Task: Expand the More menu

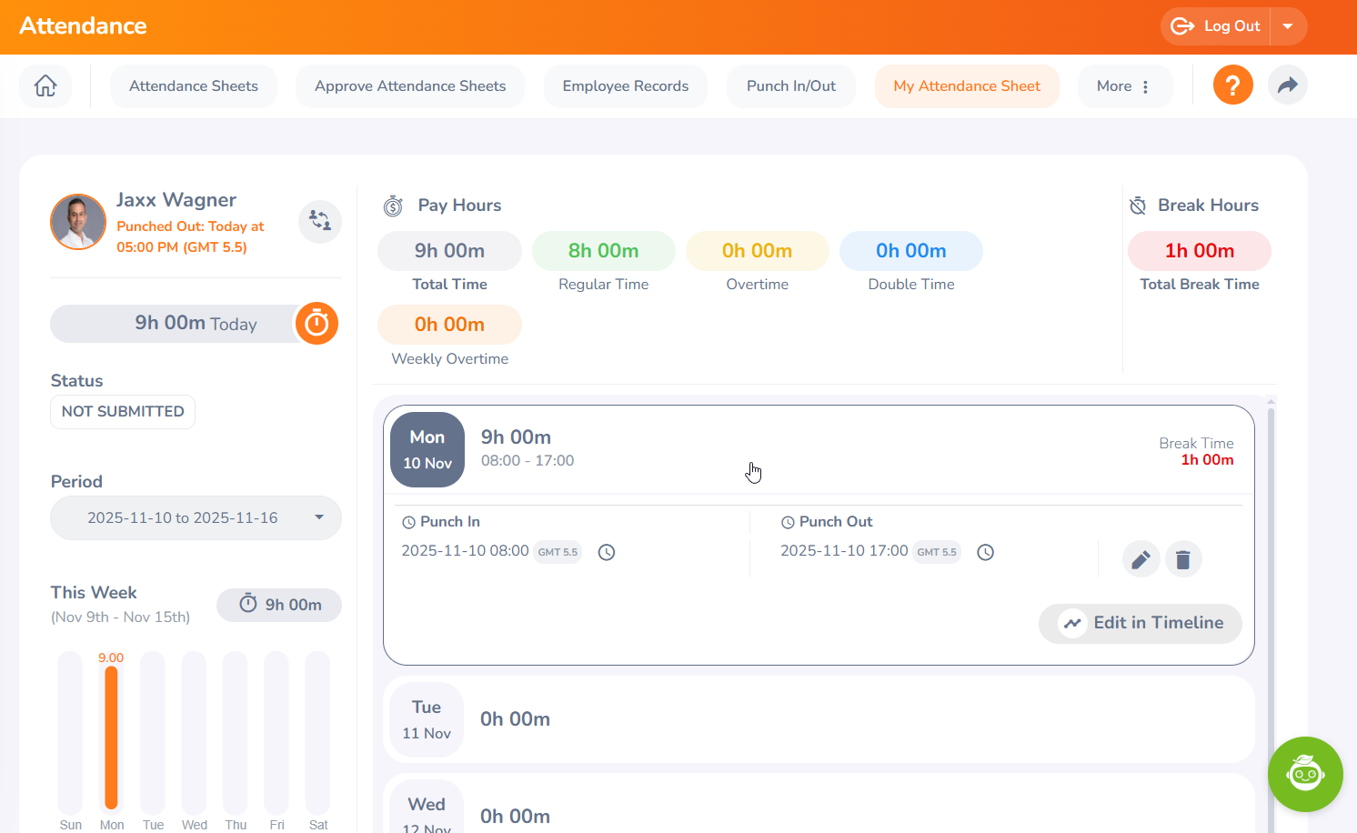Action: [1124, 86]
